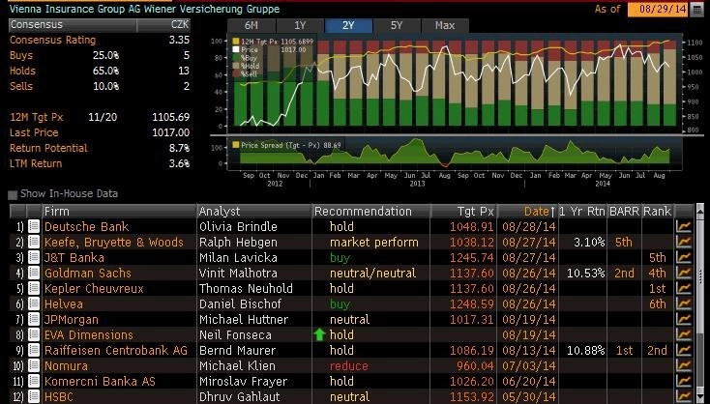Image resolution: width=710 pixels, height=404 pixels.
Task: Switch chart to the 1Y range tab
Action: 300,25
